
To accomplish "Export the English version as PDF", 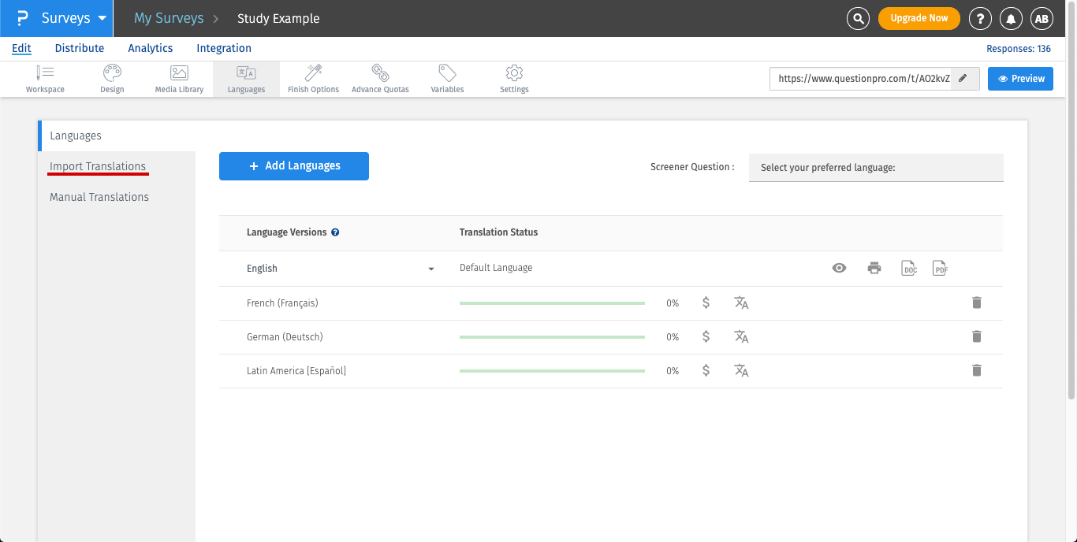I will [x=939, y=268].
